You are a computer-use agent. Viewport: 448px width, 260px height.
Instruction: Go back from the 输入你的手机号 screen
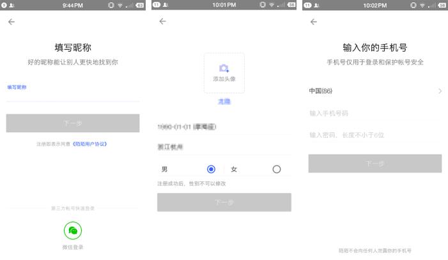[314, 22]
